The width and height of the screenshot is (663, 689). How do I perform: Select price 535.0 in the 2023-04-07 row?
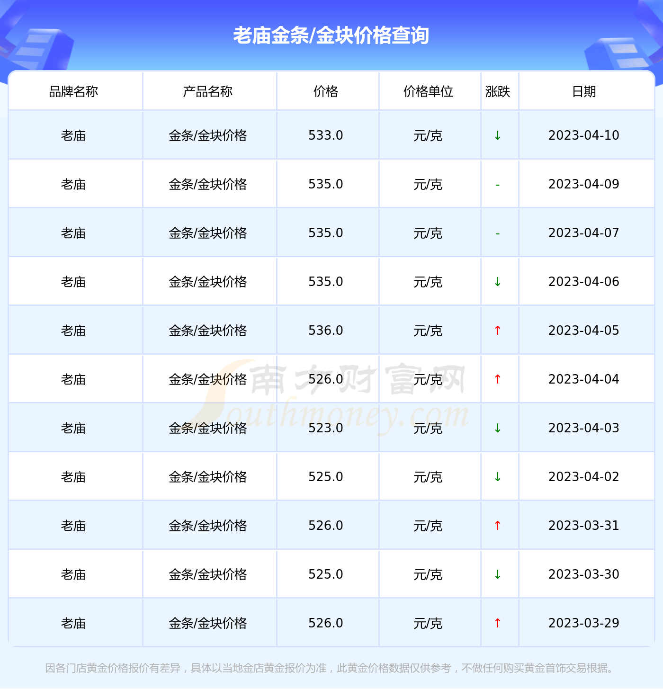coord(326,233)
